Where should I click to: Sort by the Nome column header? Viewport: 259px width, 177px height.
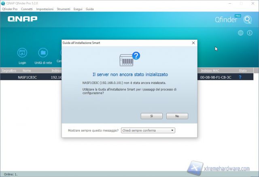click(27, 70)
